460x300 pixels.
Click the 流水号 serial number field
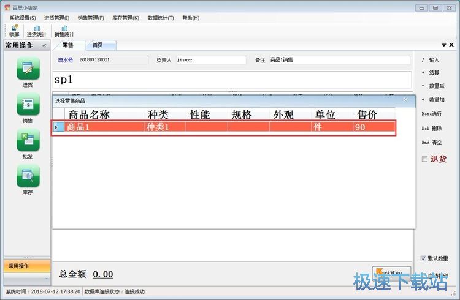(x=113, y=60)
